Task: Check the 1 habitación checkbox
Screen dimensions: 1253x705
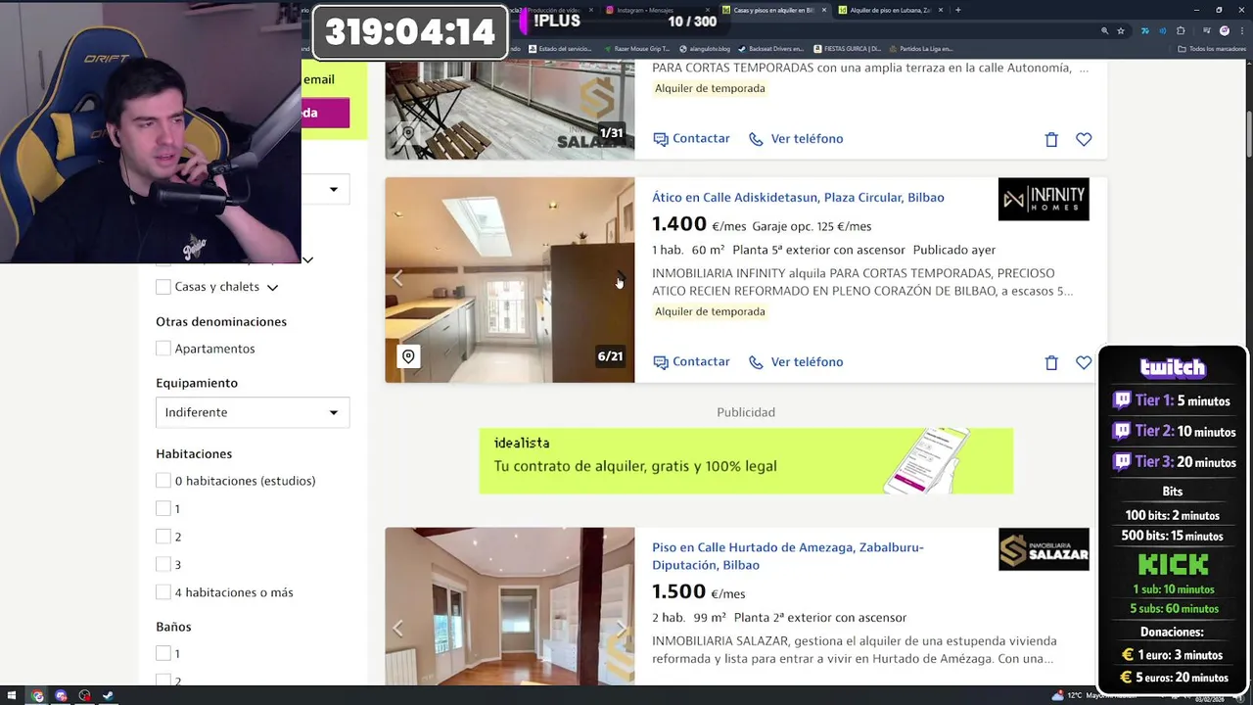Action: (163, 509)
